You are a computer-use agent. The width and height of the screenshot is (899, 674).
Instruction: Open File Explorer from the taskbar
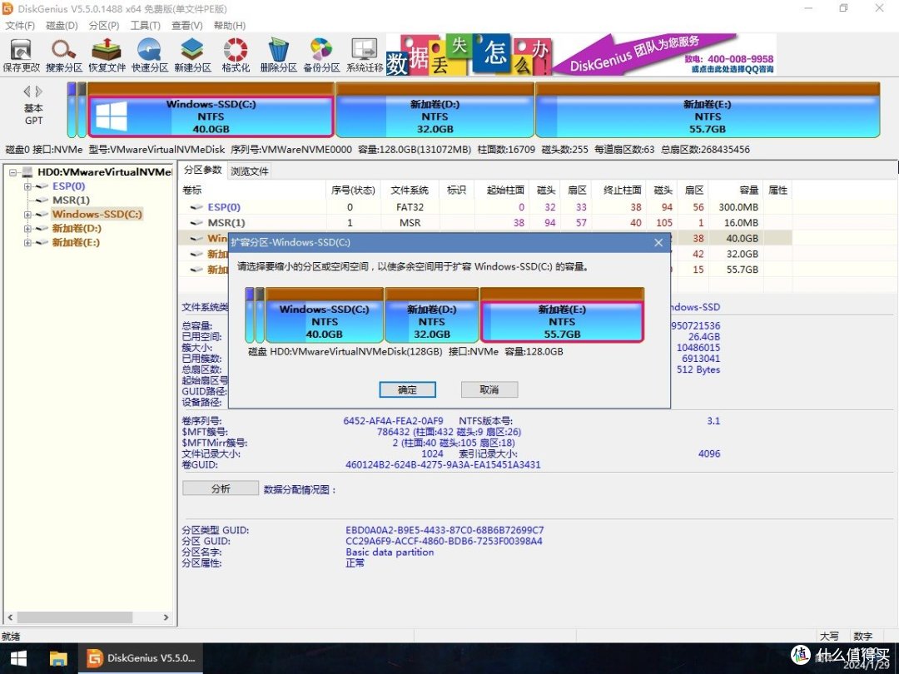[58, 658]
